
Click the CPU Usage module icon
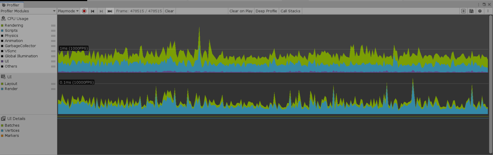(x=3, y=18)
